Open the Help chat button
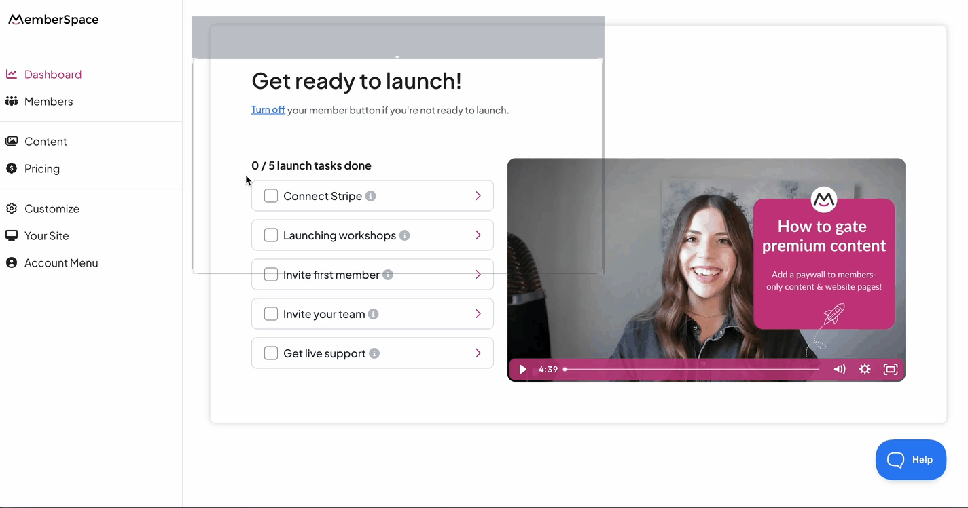Image resolution: width=968 pixels, height=508 pixels. [911, 460]
